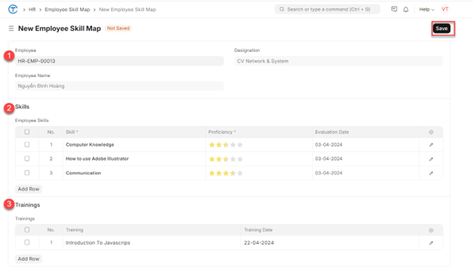Focus the search or type a command box
This screenshot has width=473, height=276.
327,9
